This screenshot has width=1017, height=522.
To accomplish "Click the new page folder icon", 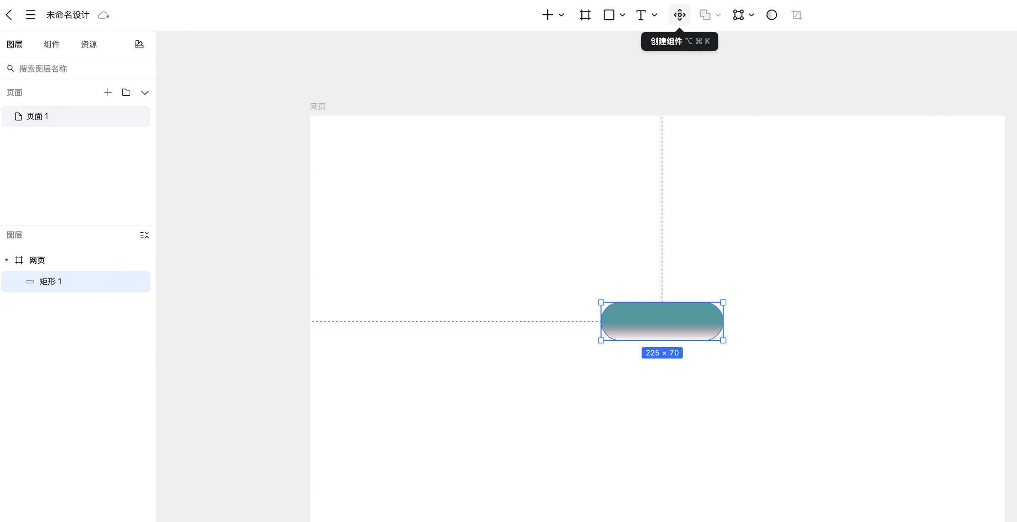I will (x=126, y=92).
